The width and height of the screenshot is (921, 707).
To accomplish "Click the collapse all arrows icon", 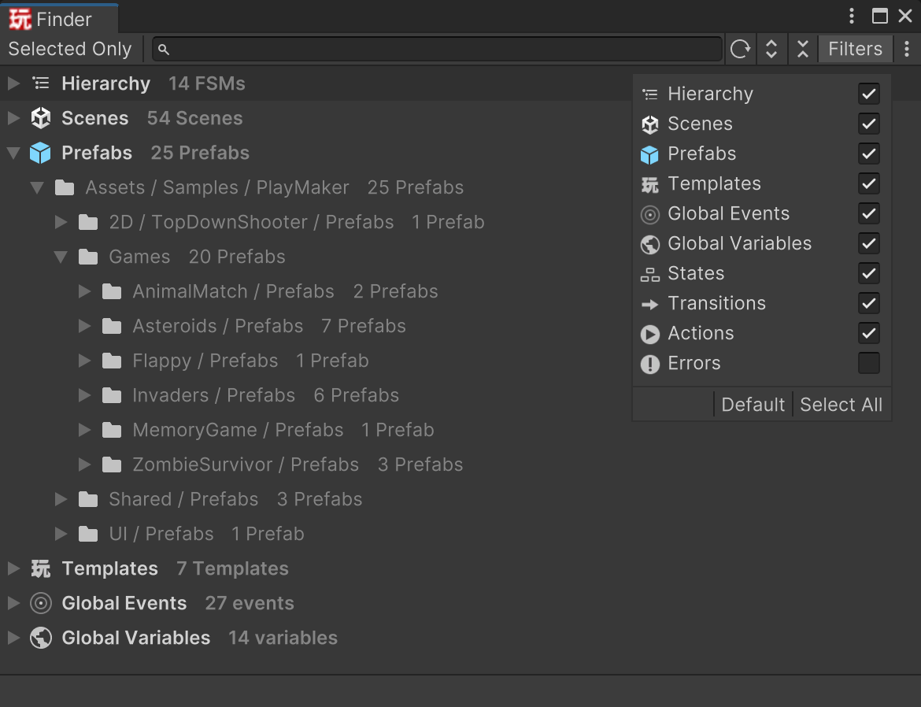I will (x=802, y=49).
